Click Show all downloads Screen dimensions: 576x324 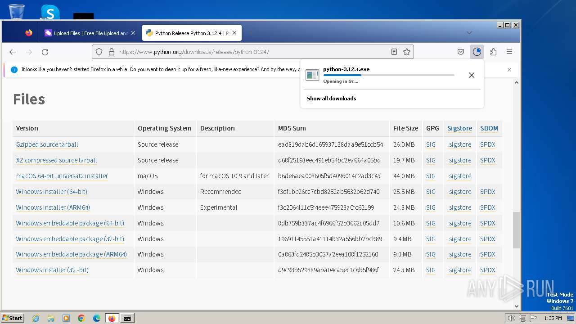coord(332,99)
